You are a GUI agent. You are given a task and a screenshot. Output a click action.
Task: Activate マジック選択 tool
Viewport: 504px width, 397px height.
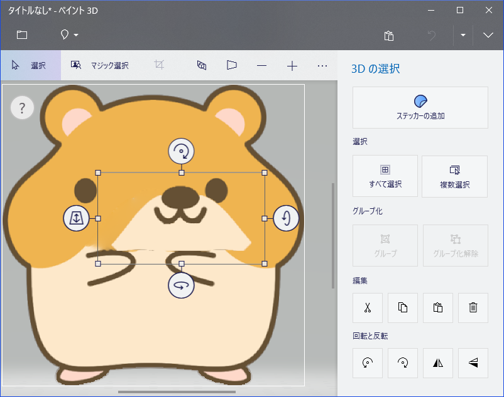pos(100,65)
